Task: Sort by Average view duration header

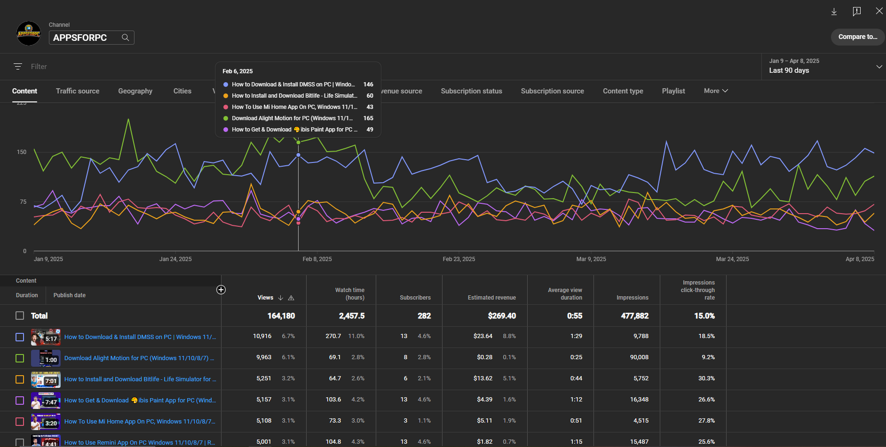Action: point(565,294)
